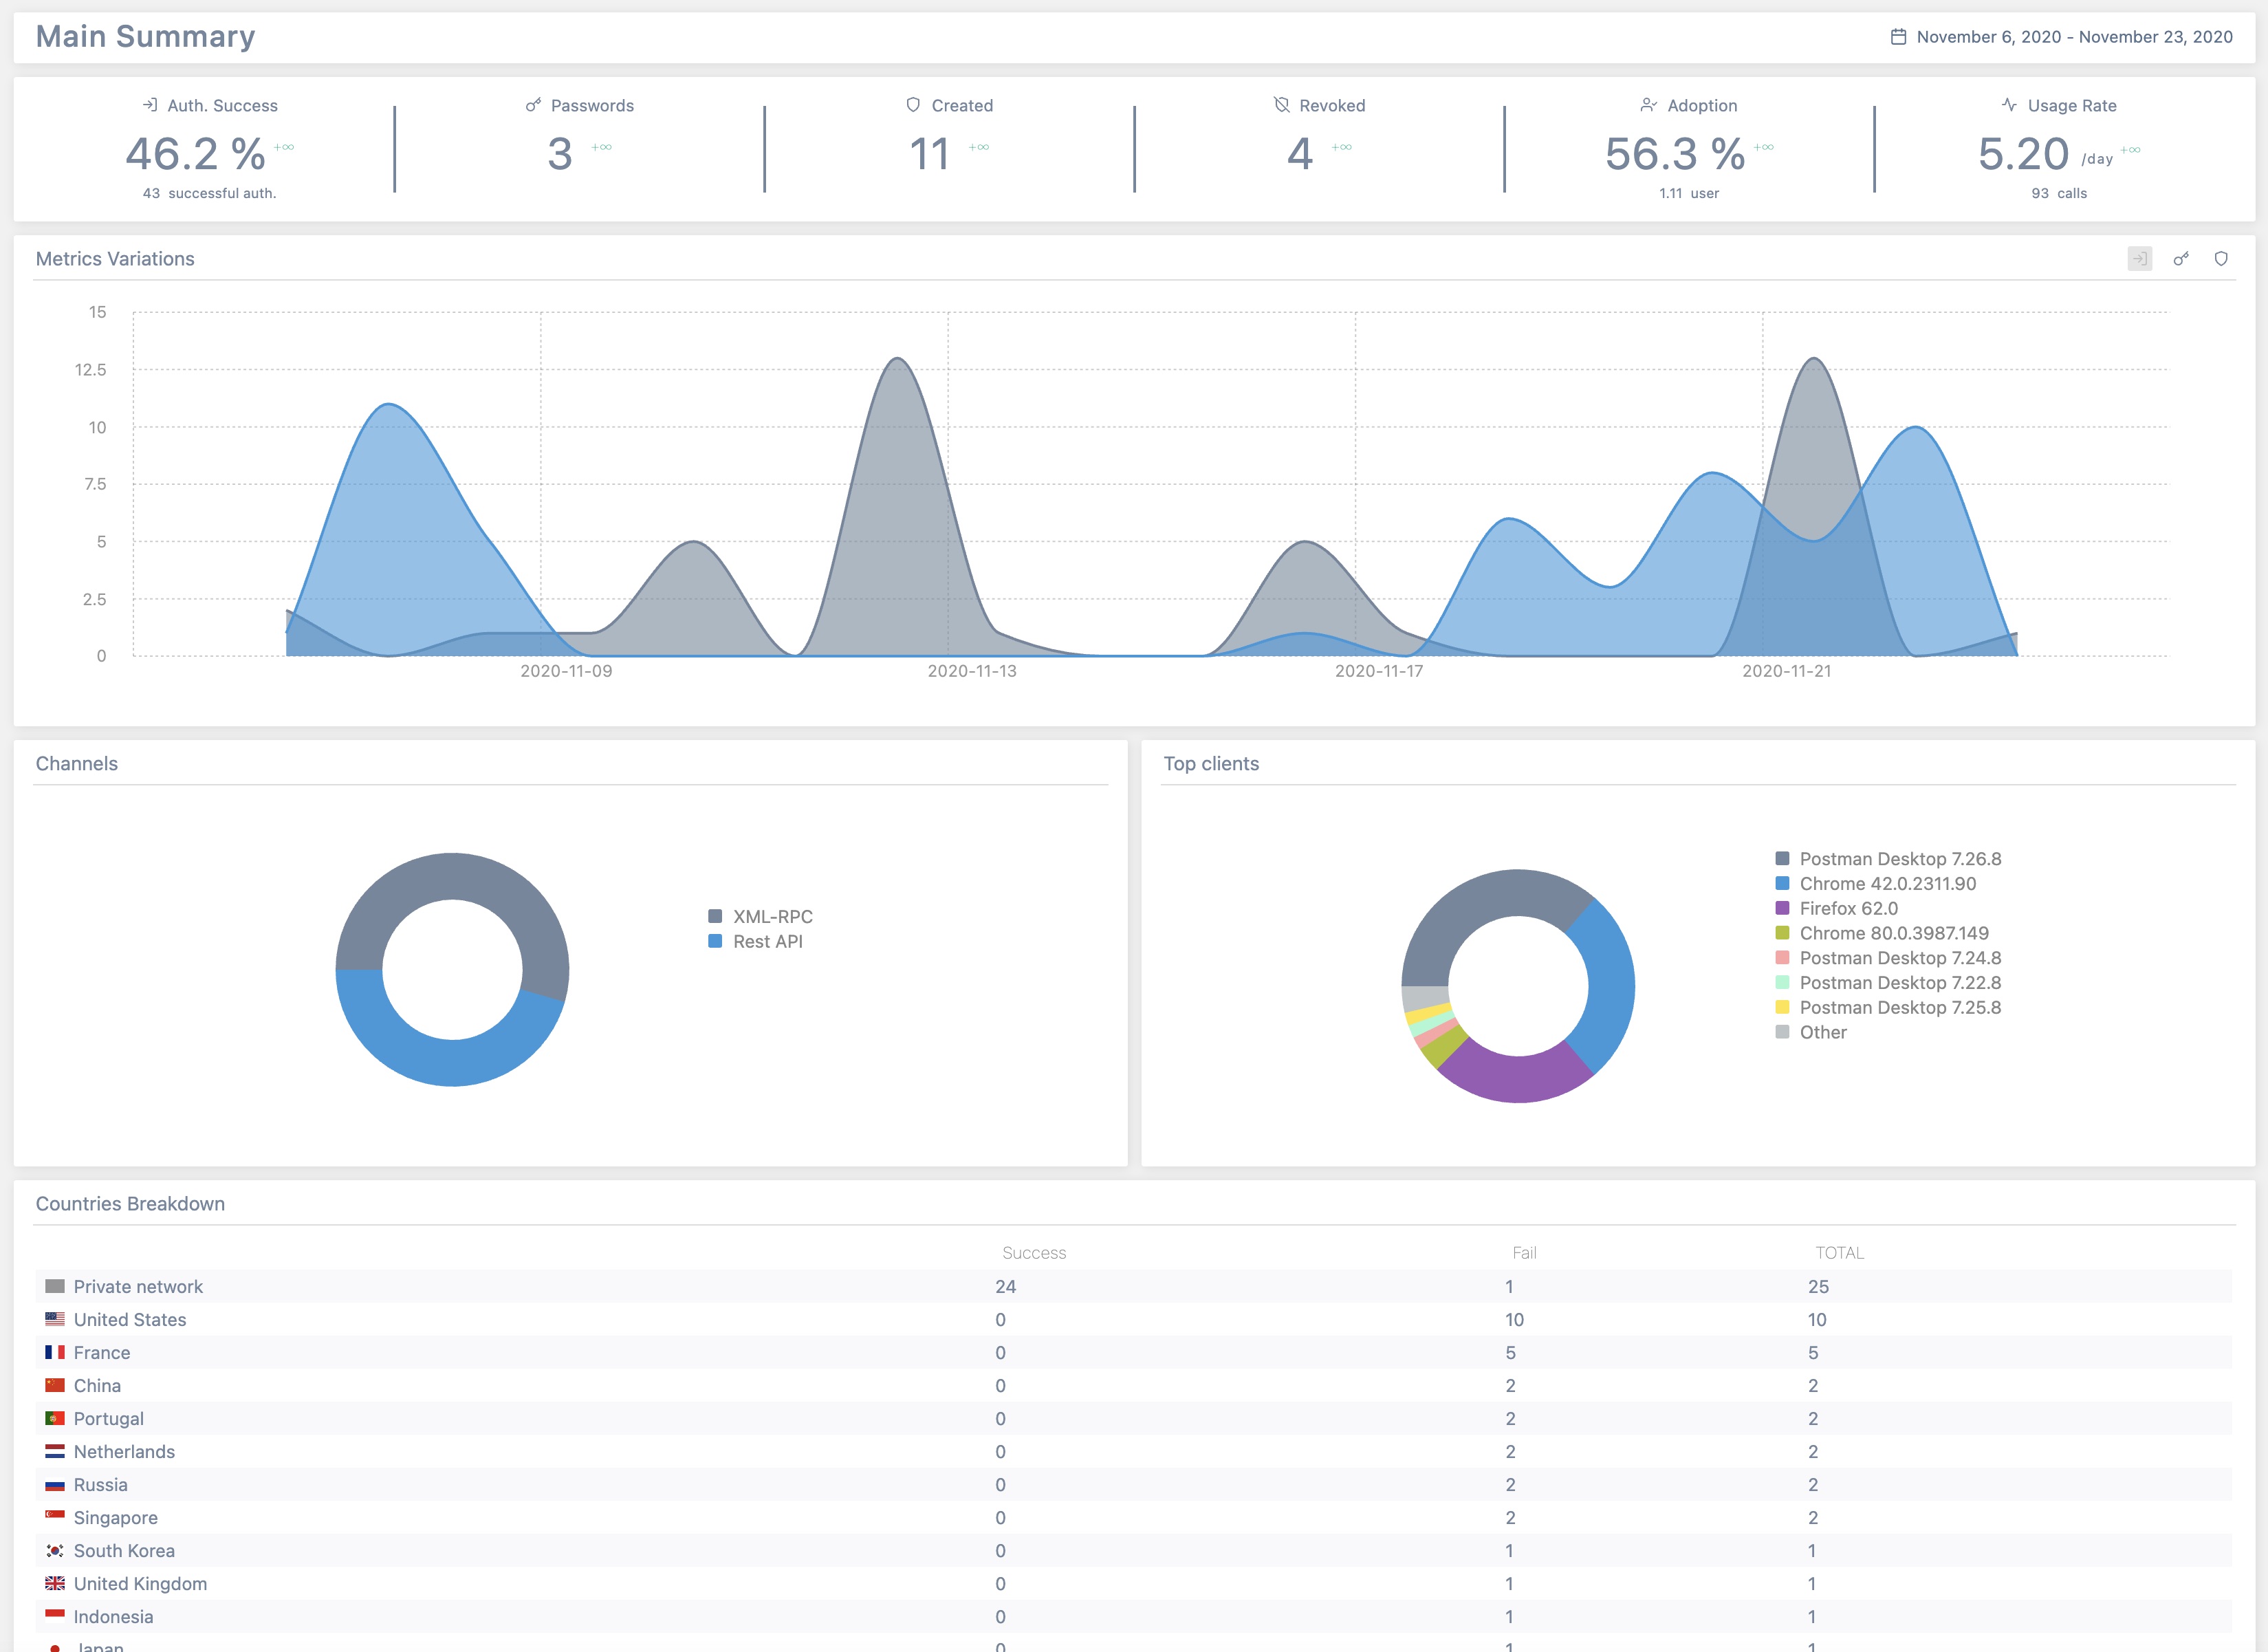This screenshot has width=2268, height=1652.
Task: Click the shield icon next to Created
Action: click(x=913, y=105)
